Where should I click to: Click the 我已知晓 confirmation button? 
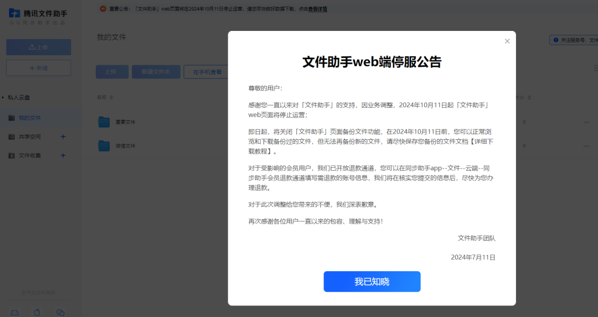[372, 282]
